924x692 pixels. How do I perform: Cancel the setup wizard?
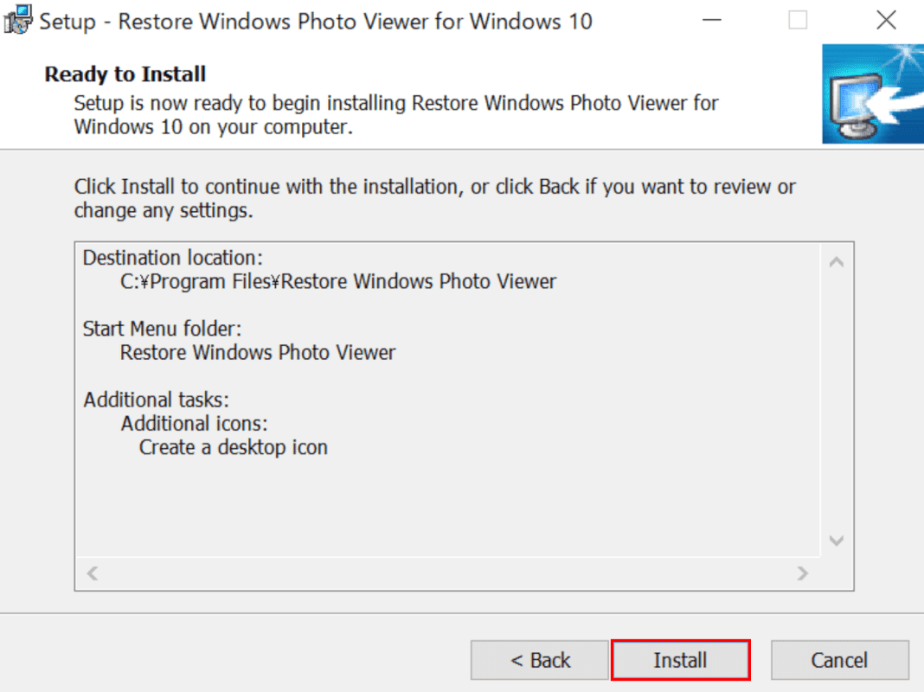tap(839, 660)
